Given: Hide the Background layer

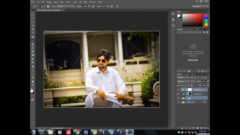Looking at the screenshot, I should point(178,102).
